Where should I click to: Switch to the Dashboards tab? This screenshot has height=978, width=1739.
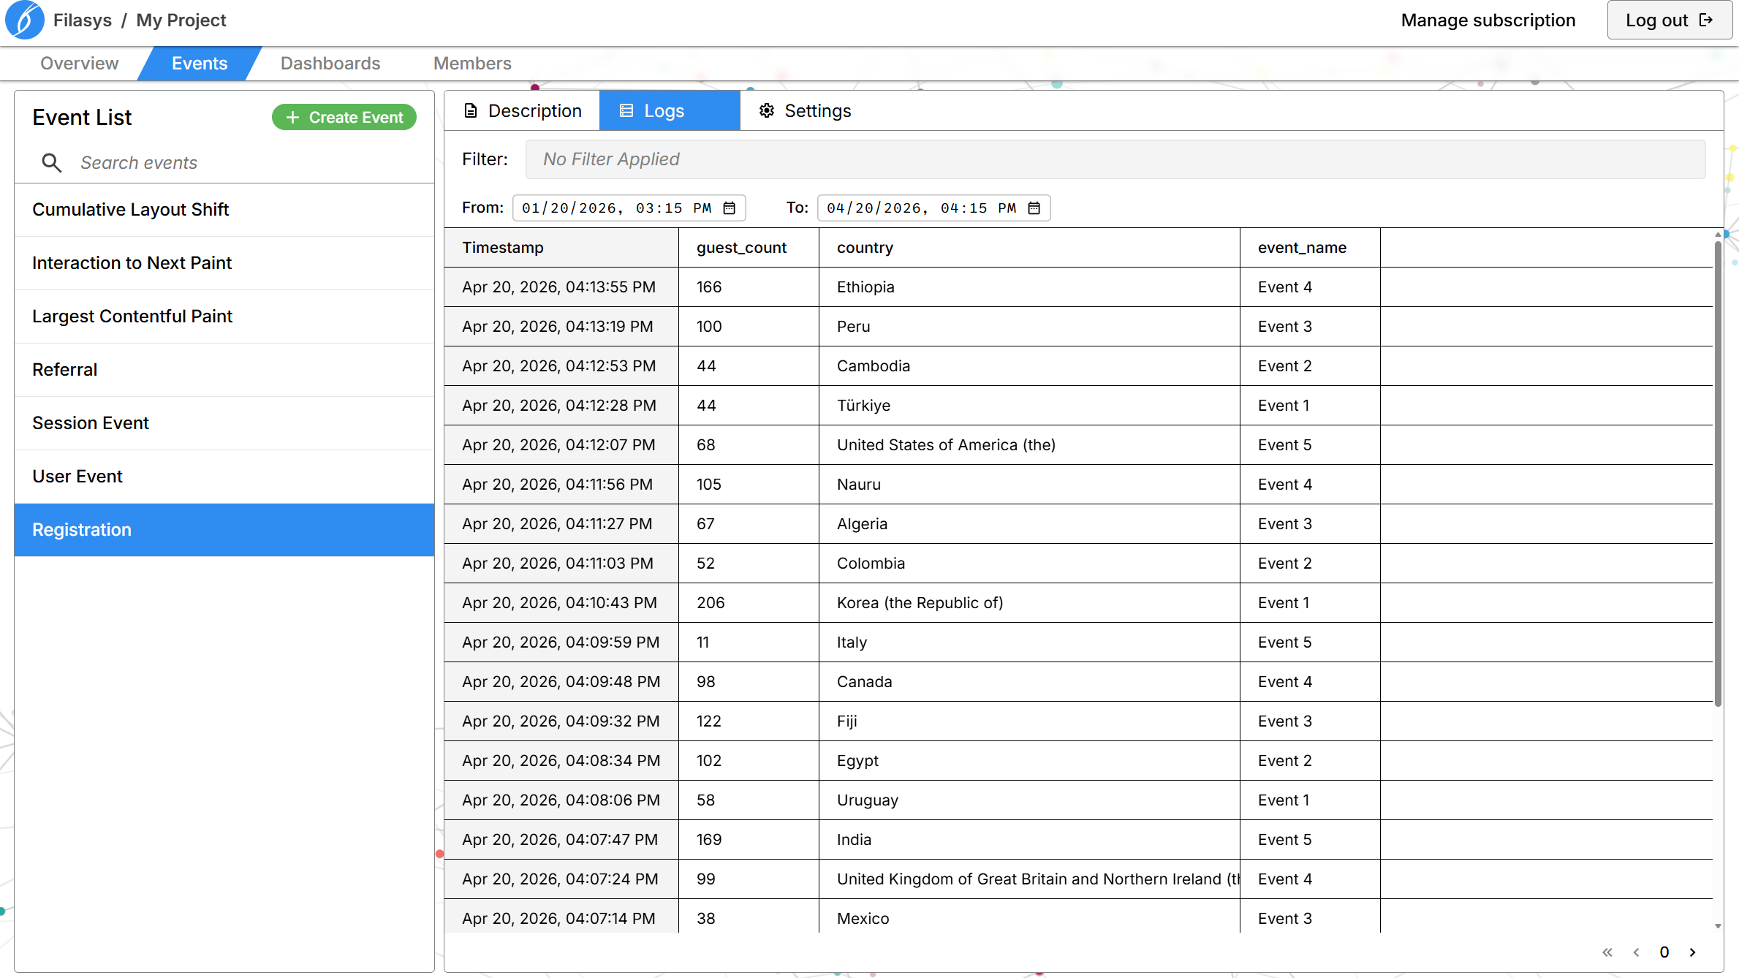pyautogui.click(x=330, y=64)
